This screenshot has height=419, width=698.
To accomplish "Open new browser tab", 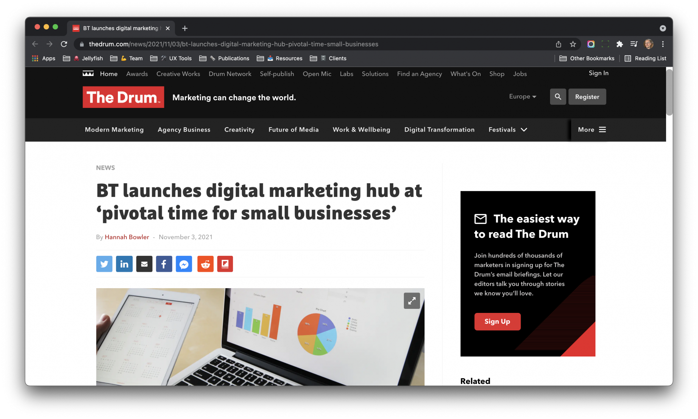I will (x=185, y=28).
